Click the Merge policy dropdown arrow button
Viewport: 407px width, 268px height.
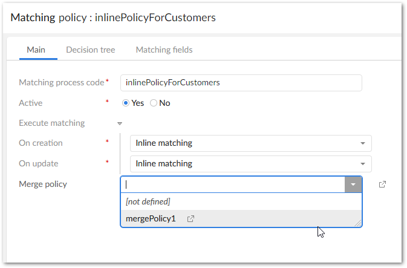click(353, 185)
